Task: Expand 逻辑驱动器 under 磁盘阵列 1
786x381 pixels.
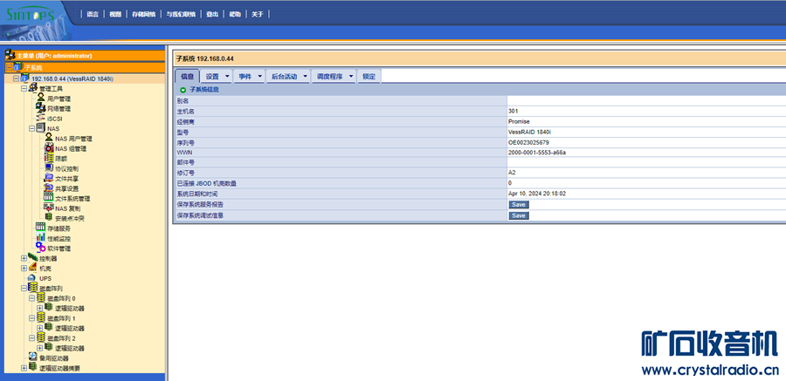Action: [x=39, y=328]
